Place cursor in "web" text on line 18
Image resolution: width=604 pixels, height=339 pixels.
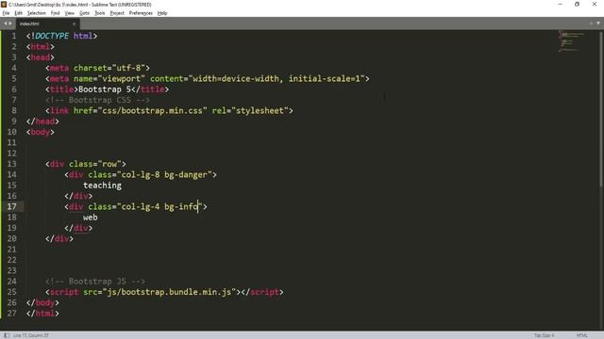pyautogui.click(x=91, y=218)
